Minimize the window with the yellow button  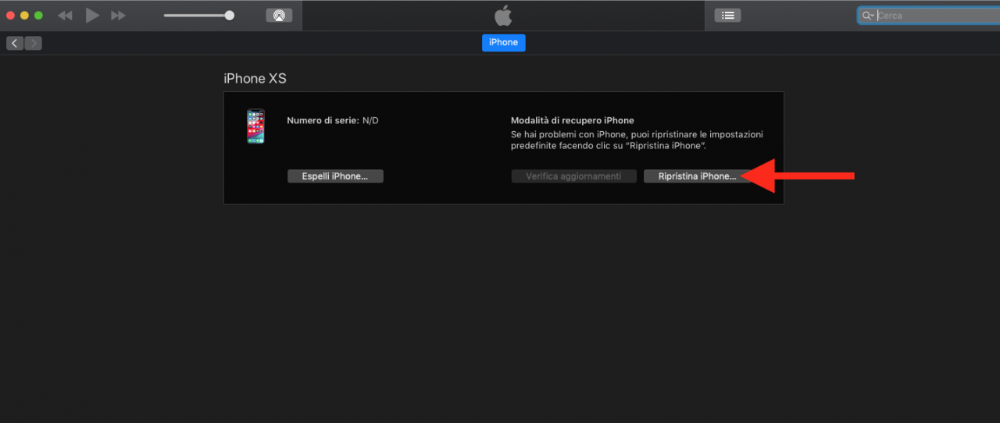click(x=24, y=16)
